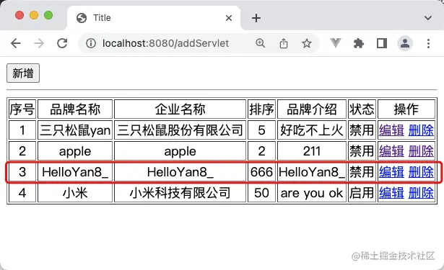This screenshot has height=270, width=444.
Task: Open the zoom magnifier icon in address bar
Action: point(260,43)
